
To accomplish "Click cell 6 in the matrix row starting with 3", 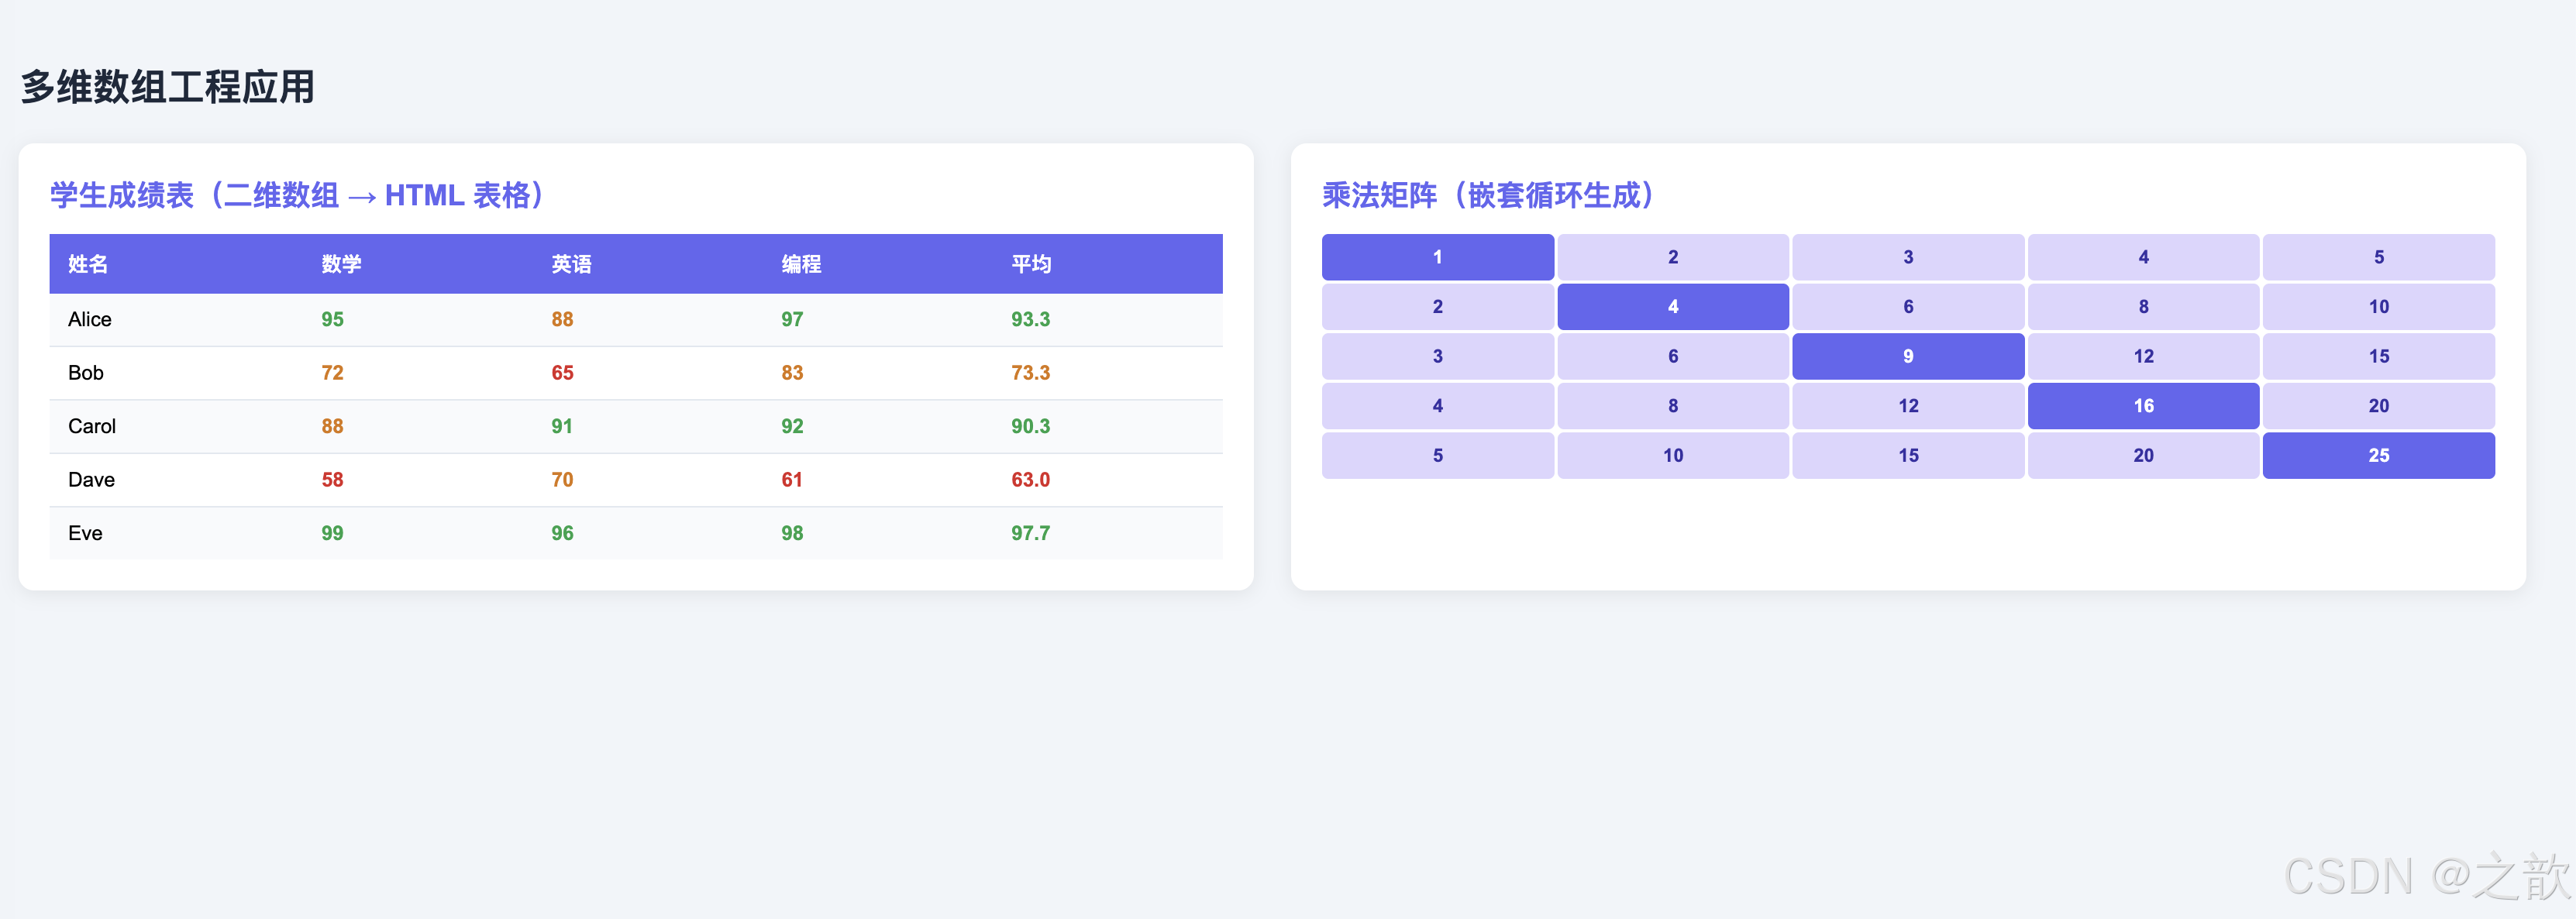I will point(1673,356).
